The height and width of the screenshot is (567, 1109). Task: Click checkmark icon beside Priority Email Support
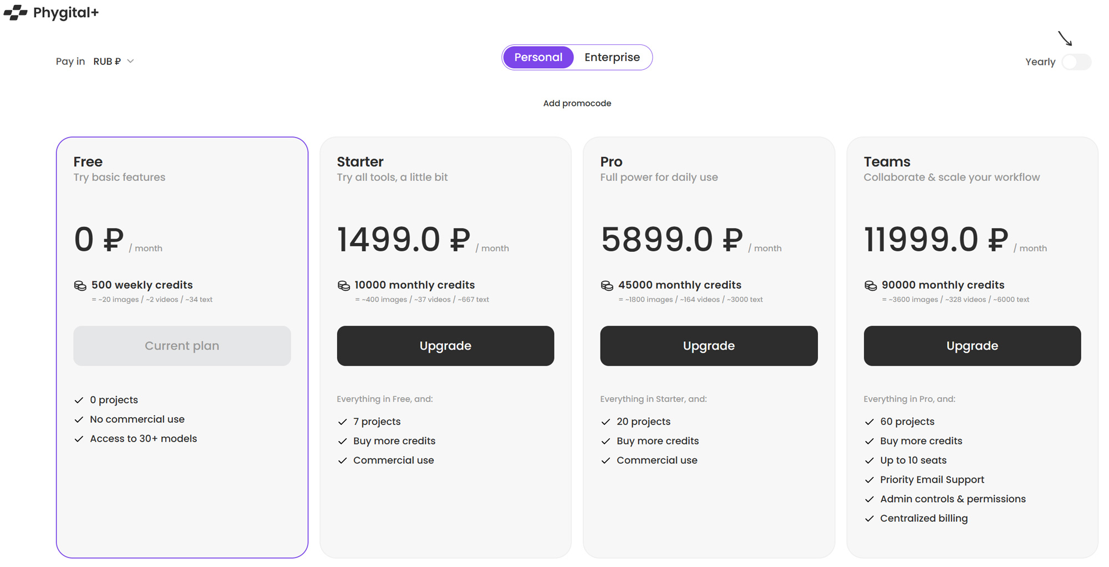[869, 480]
